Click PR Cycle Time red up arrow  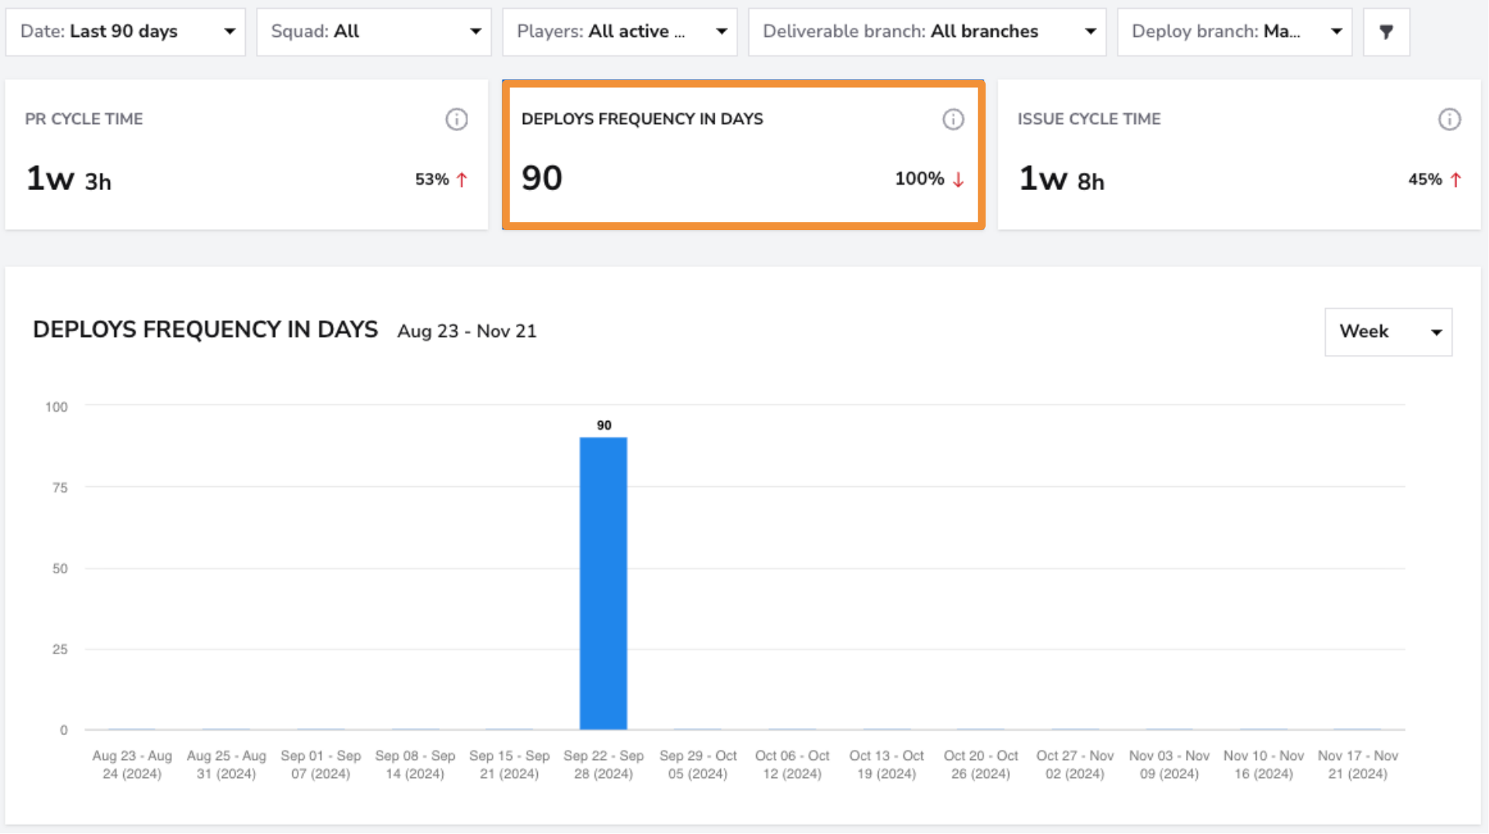pos(462,180)
